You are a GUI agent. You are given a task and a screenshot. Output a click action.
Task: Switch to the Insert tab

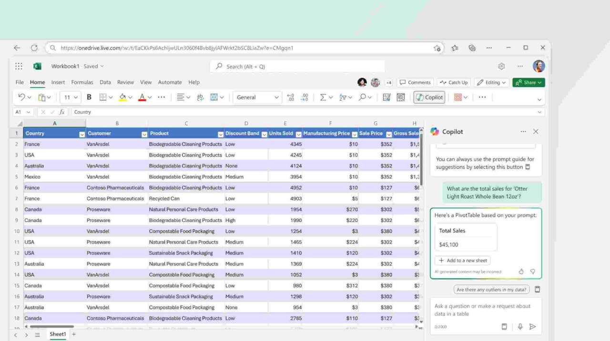58,82
